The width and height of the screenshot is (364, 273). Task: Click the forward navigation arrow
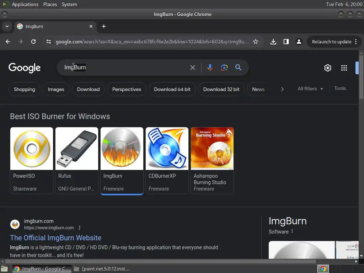21,42
